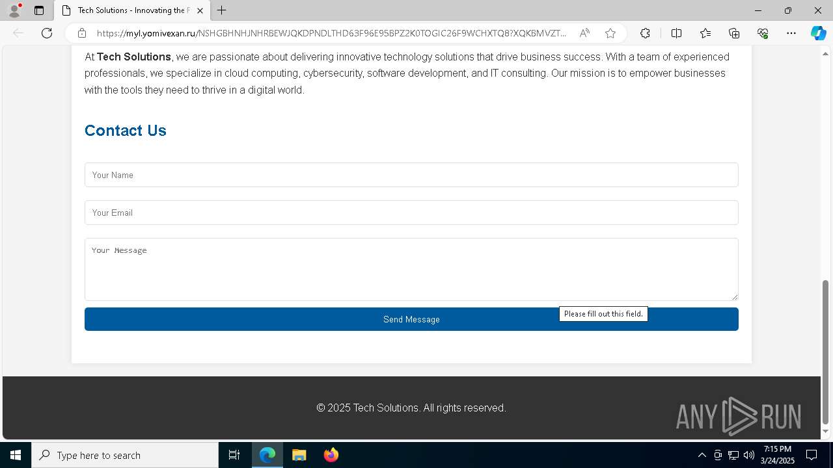Click the Your Name field
Image resolution: width=833 pixels, height=468 pixels.
coord(411,175)
